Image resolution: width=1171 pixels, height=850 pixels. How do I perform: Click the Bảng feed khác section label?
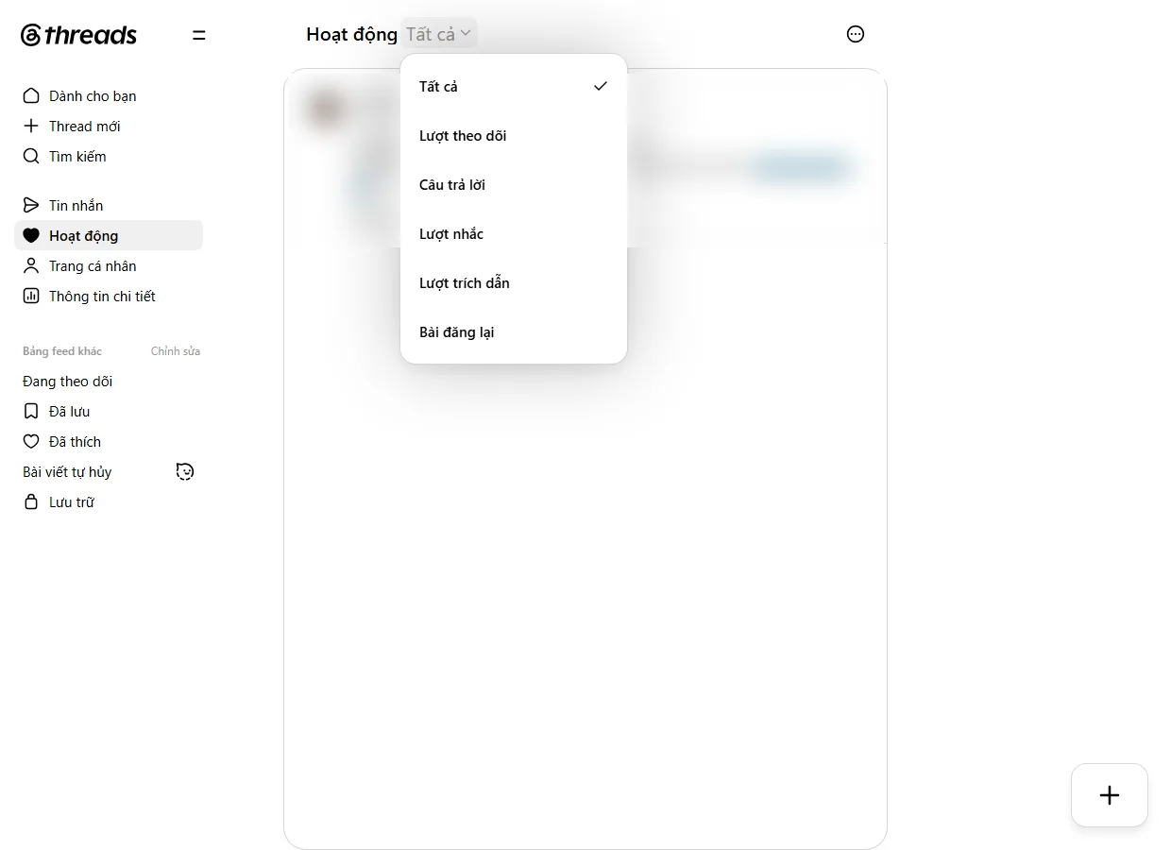62,351
